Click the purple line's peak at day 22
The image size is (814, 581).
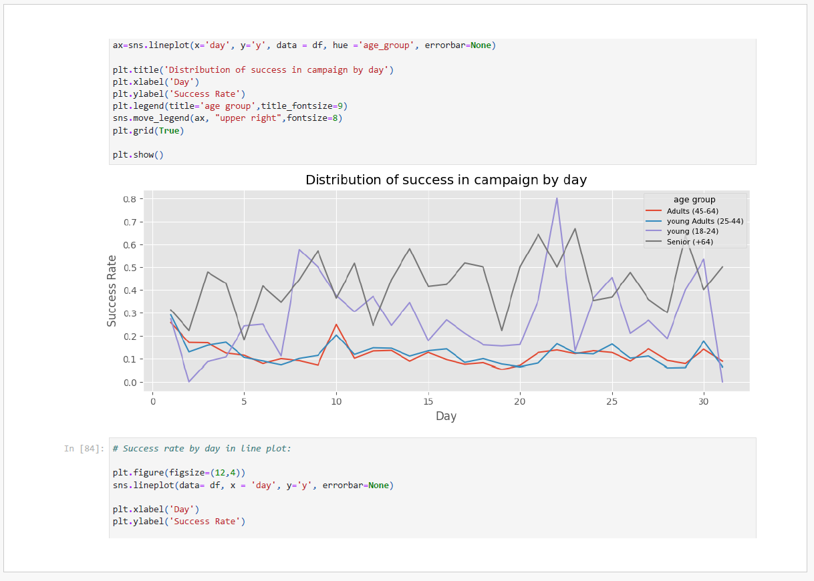556,198
